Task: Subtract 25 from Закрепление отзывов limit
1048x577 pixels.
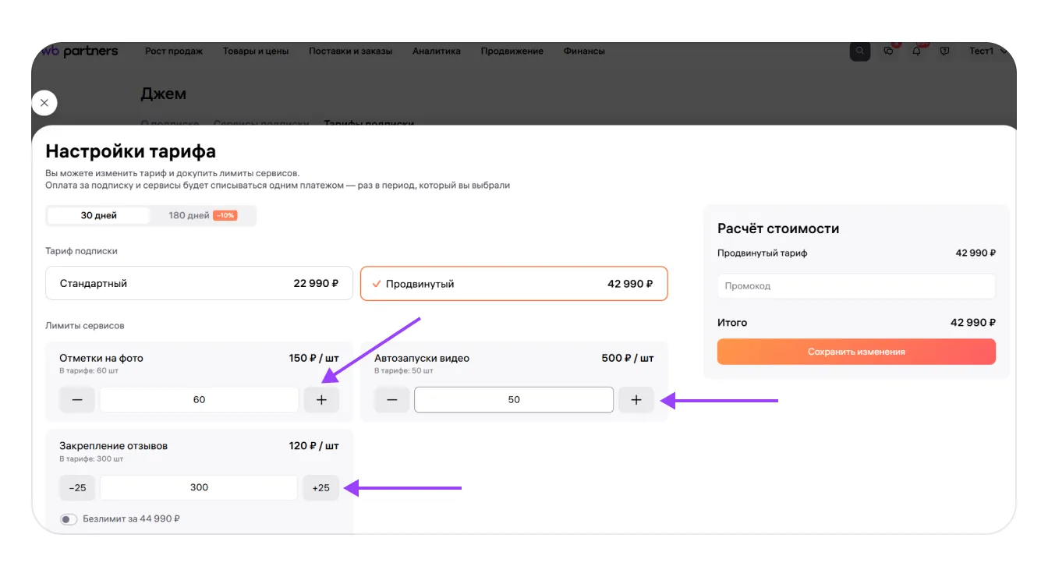Action: (77, 488)
